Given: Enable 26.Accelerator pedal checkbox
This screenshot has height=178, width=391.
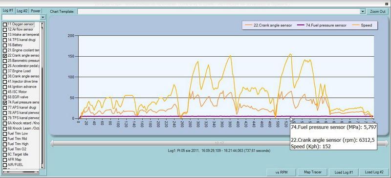Looking at the screenshot, I should 5,66.
